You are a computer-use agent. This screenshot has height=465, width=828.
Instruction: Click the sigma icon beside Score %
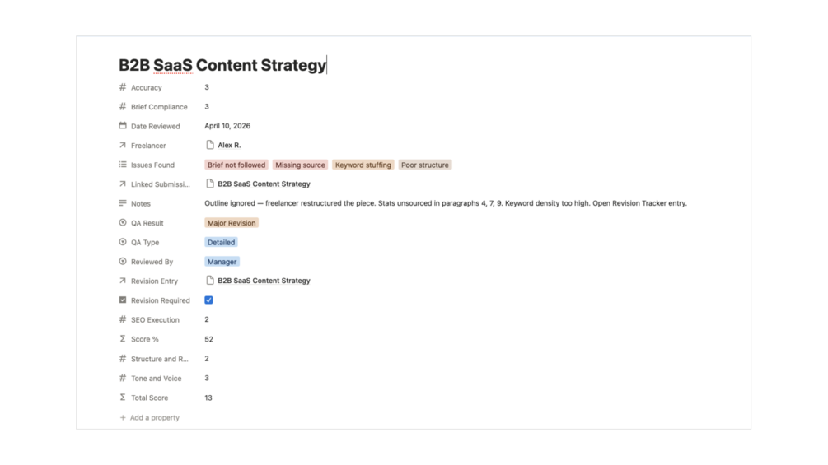(x=123, y=338)
